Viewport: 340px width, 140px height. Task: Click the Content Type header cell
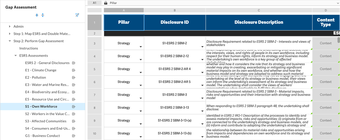pos(326,22)
